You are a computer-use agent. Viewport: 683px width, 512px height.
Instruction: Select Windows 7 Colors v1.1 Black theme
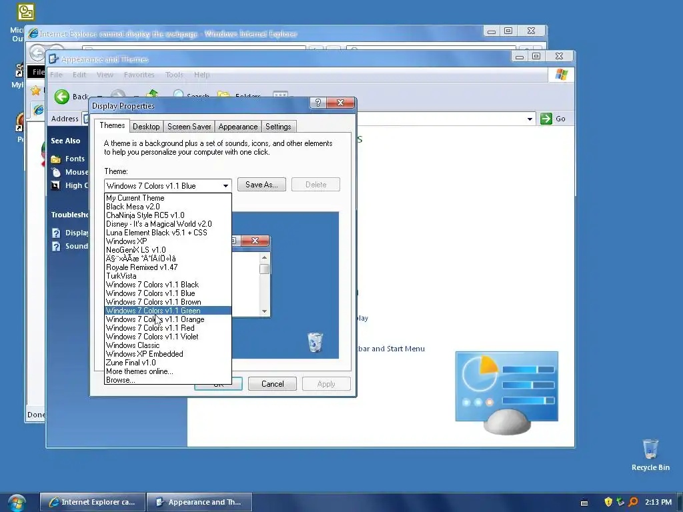(x=167, y=284)
